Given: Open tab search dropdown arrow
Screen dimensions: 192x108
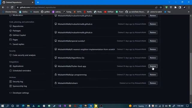Looking at the screenshot, I should (169, 2).
